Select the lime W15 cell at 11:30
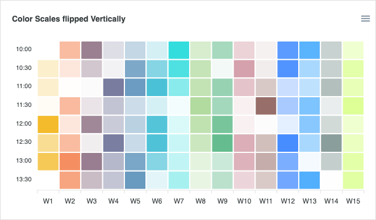Image resolution: width=376 pixels, height=220 pixels. tap(353, 106)
